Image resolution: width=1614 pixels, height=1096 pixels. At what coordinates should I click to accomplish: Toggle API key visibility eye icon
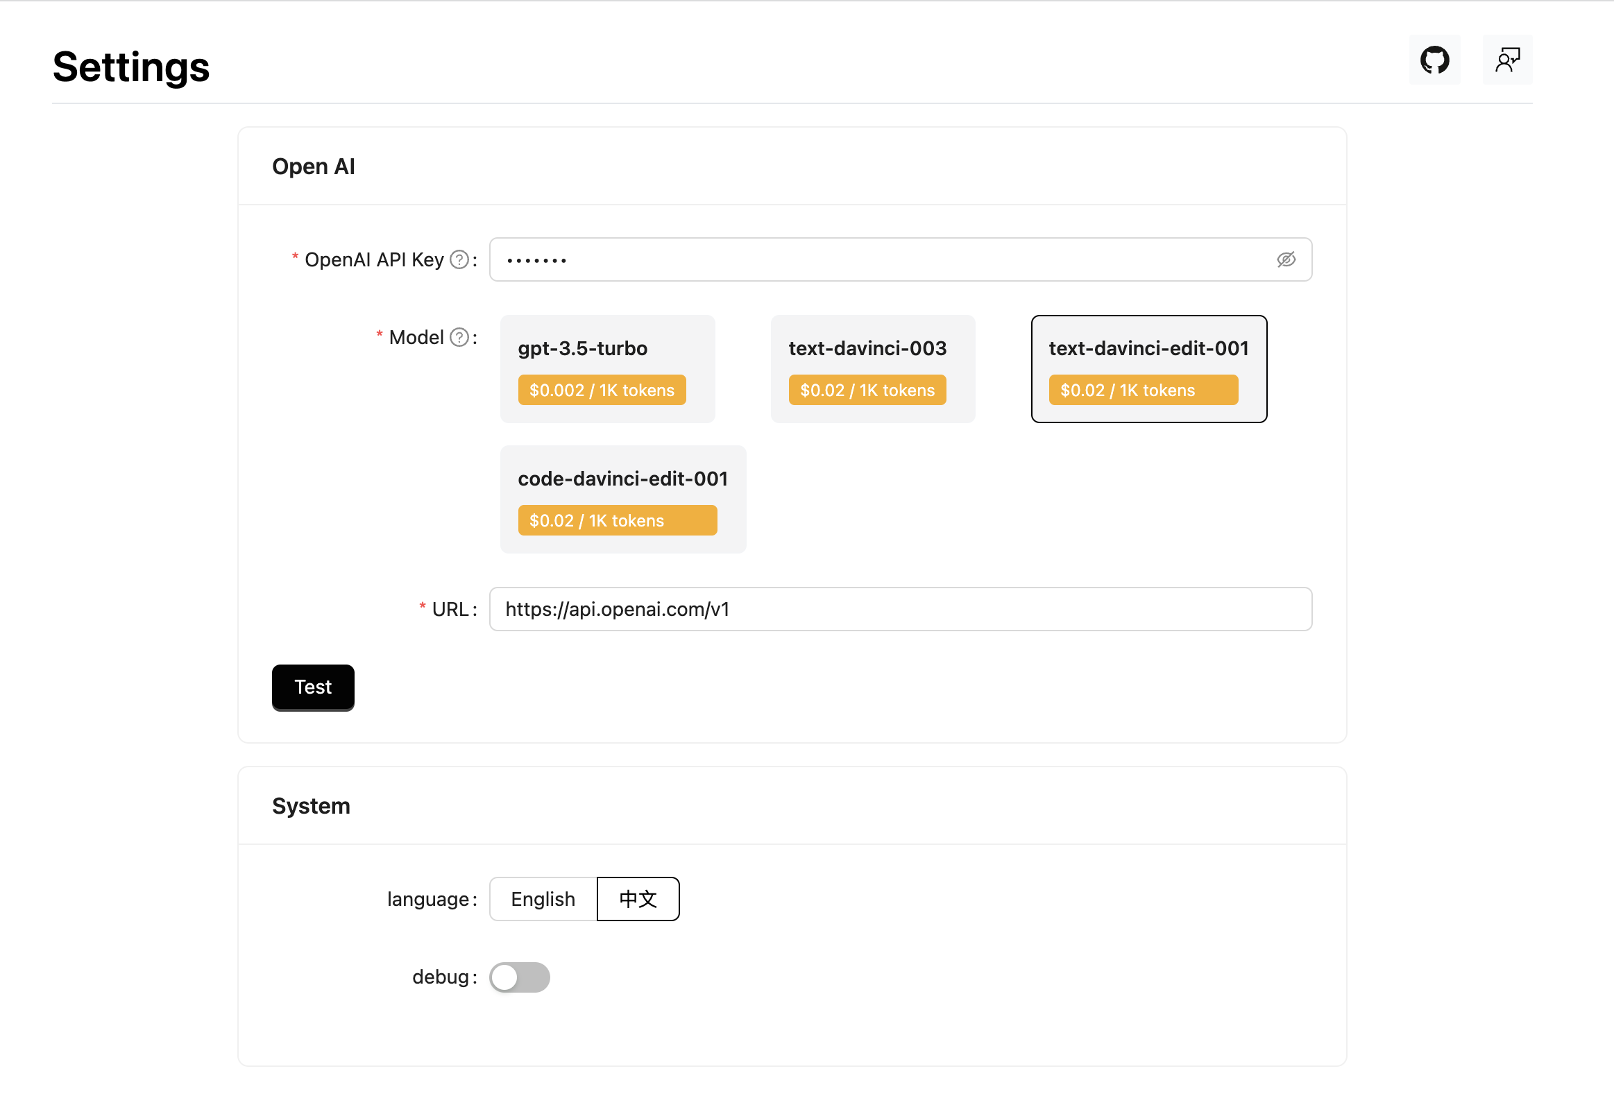click(x=1286, y=259)
